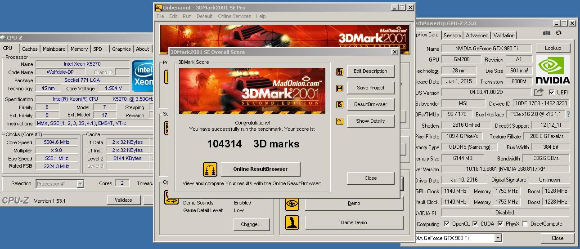The image size is (580, 249).
Task: Click the BIOS version share/export icon
Action: tap(539, 92)
